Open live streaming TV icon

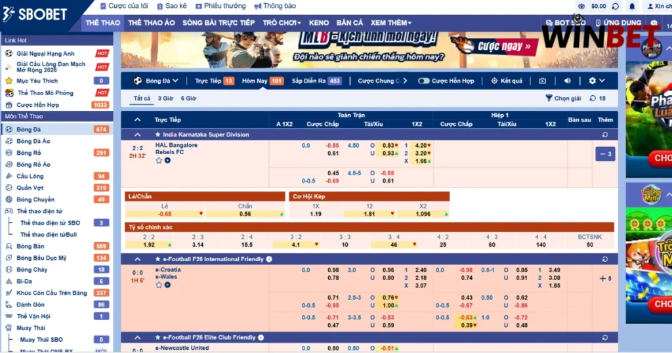pyautogui.click(x=542, y=81)
